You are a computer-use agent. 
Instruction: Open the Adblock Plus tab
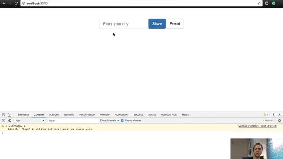point(169,115)
